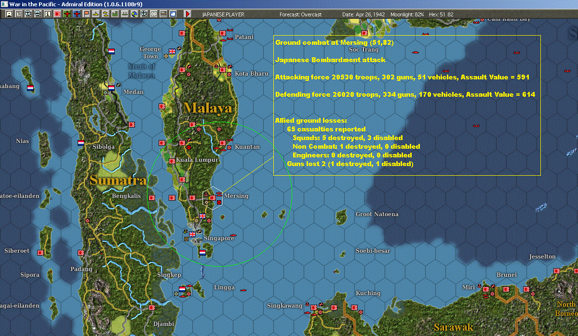Click the Groot Natoena island label
Screen dimensions: 578x336
click(376, 214)
